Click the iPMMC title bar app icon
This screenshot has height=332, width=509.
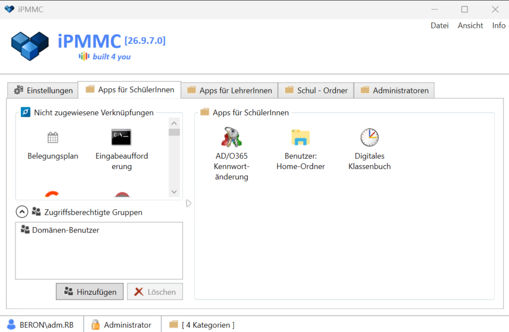coord(9,9)
